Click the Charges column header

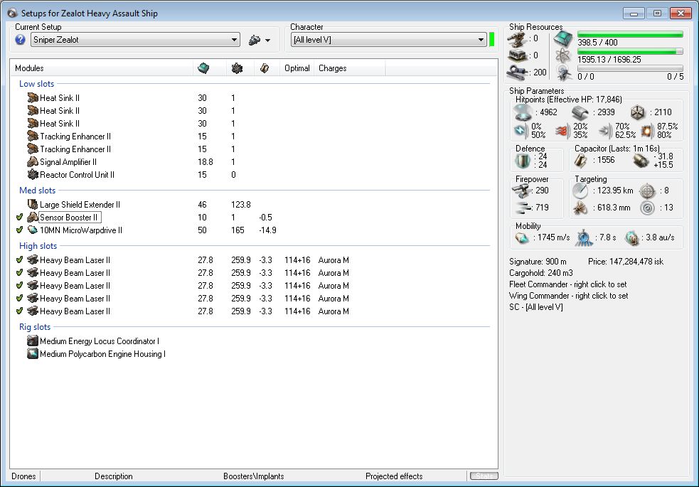[350, 68]
